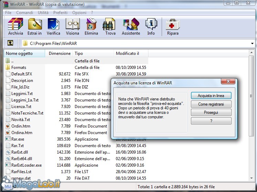
Task: Click the ? button in license dialog
Action: 211,121
